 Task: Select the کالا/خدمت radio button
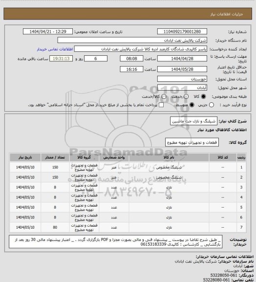click(164, 96)
